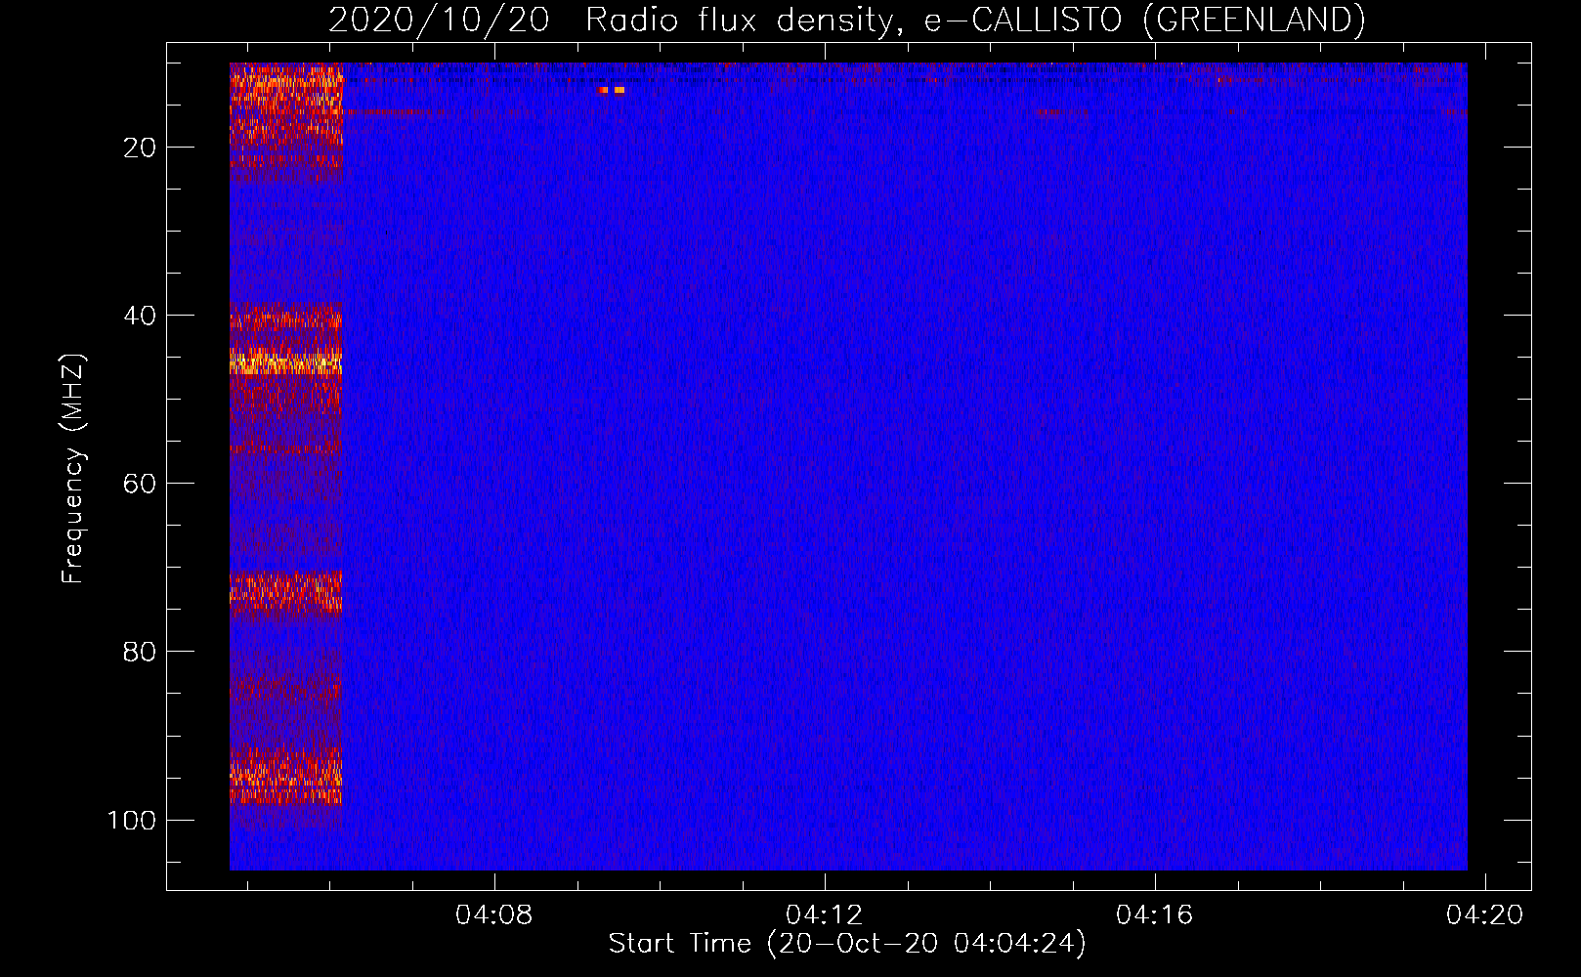Image resolution: width=1581 pixels, height=977 pixels.
Task: Select the 60 MHz frequency tick label
Action: 140,484
